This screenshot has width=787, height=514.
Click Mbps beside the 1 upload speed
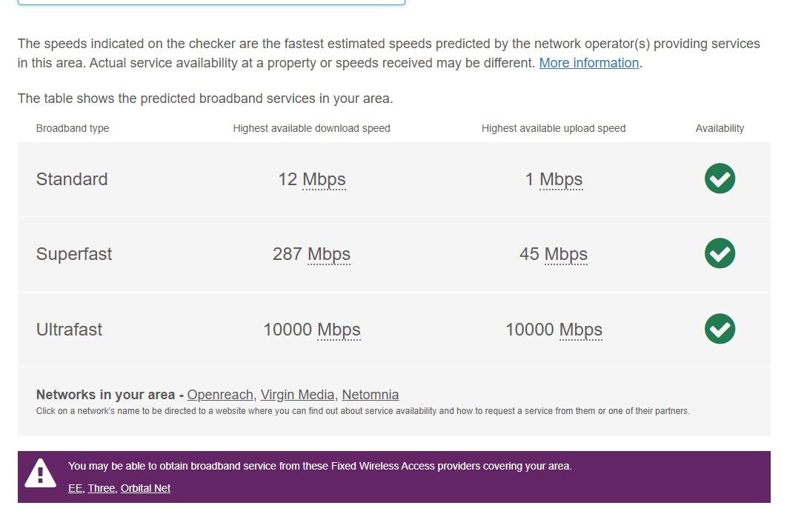561,179
